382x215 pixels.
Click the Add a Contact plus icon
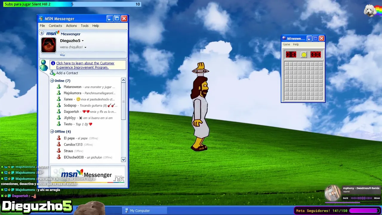[x=53, y=73]
